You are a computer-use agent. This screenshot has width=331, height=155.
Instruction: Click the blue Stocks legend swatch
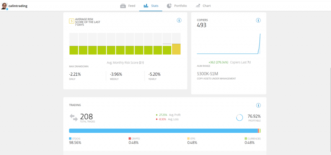point(70,138)
